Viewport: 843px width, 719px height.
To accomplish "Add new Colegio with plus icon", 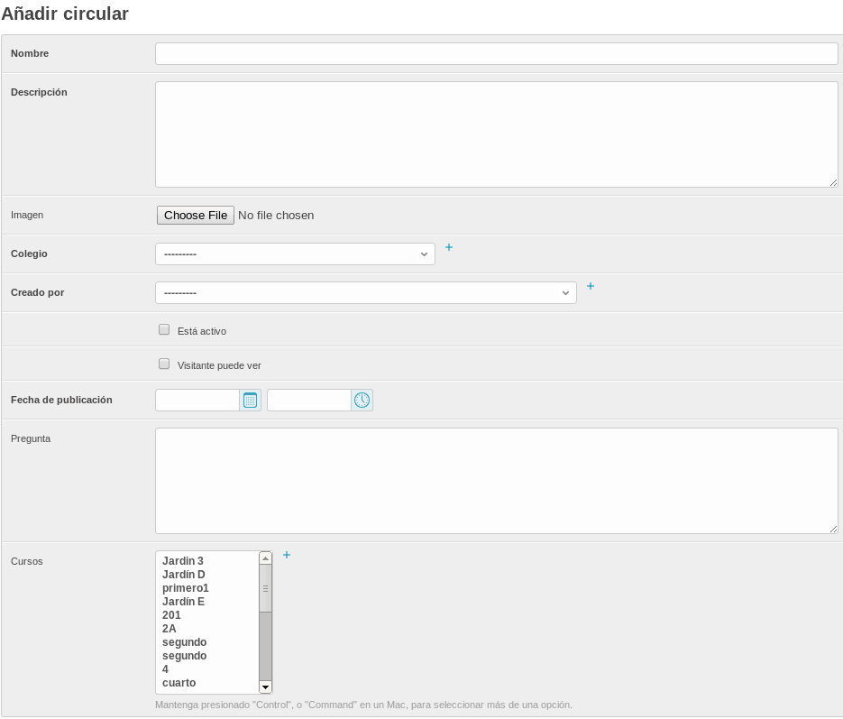I will click(449, 247).
